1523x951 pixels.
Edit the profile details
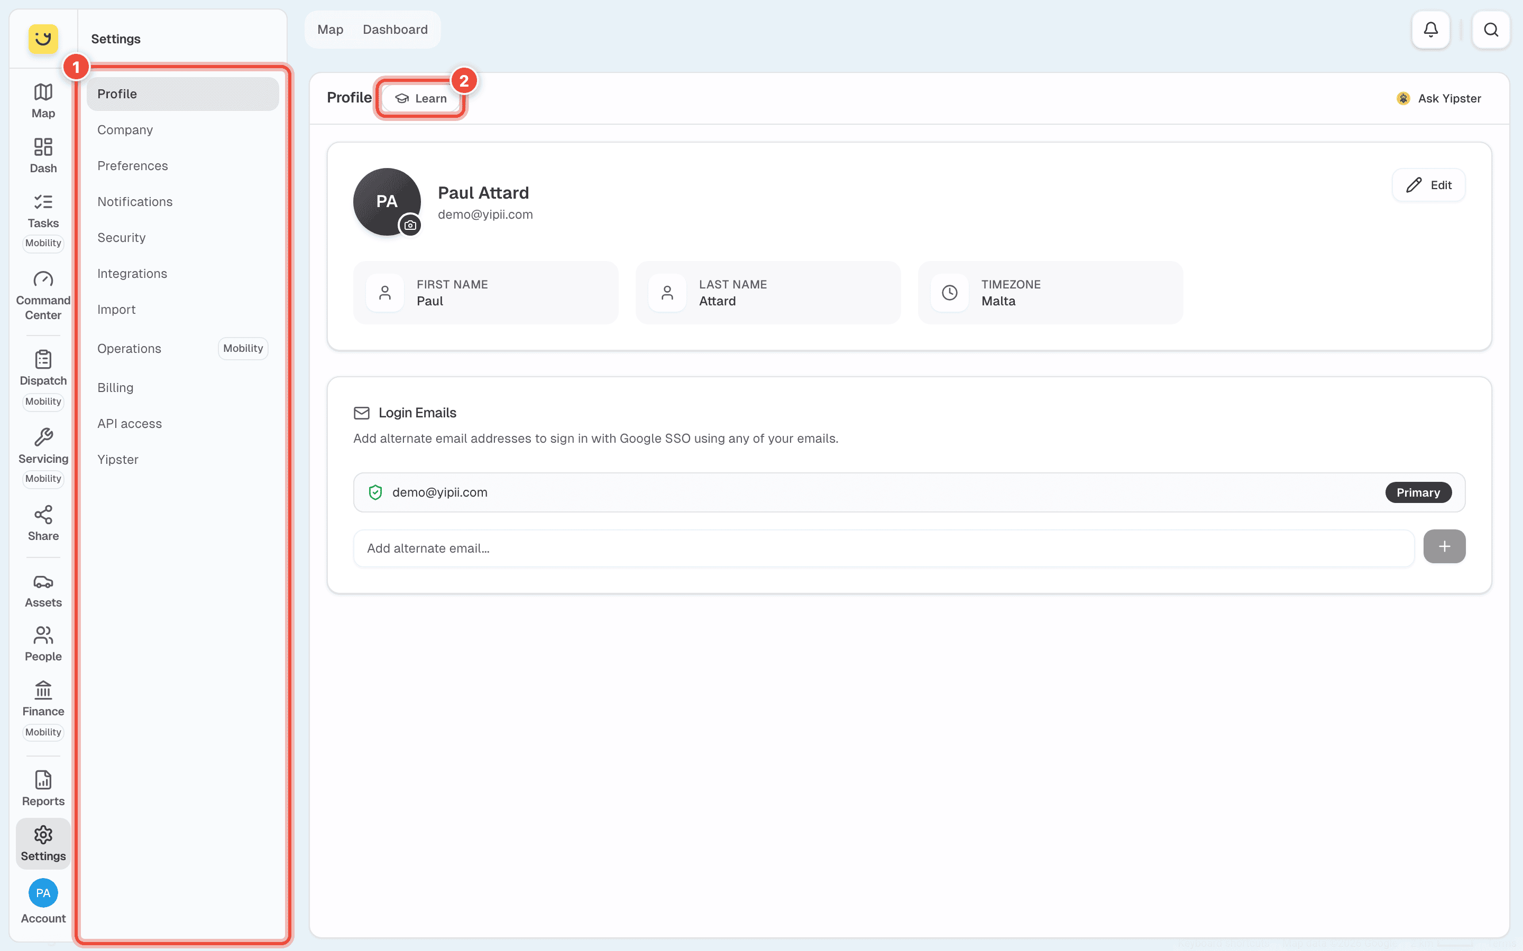point(1428,185)
